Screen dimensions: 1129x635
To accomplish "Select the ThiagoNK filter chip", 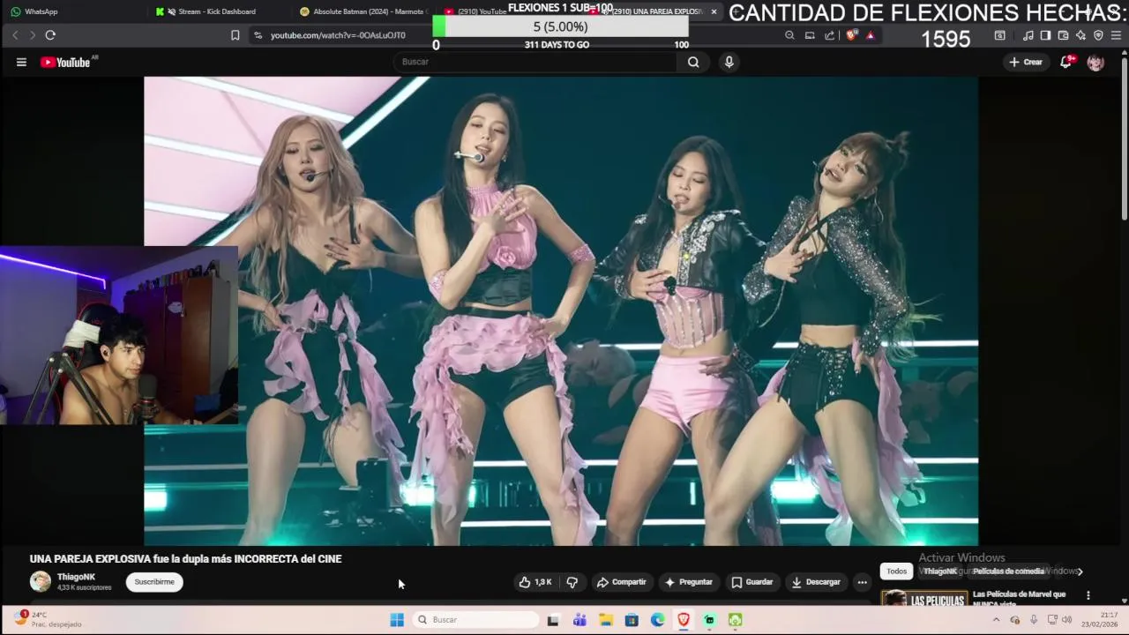I will coord(940,571).
